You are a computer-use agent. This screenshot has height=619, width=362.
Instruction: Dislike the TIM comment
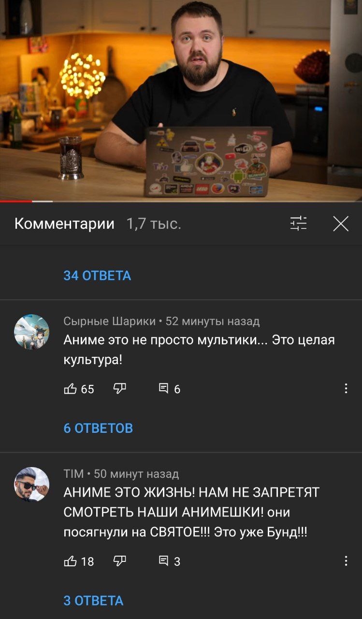[x=119, y=561]
